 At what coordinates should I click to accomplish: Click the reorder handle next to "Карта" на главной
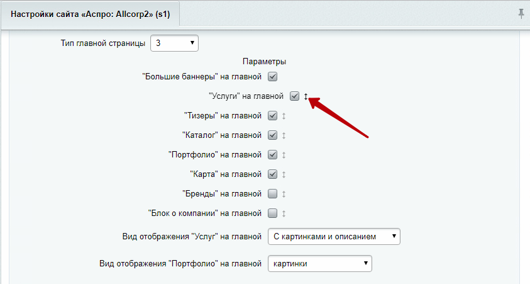tap(284, 174)
